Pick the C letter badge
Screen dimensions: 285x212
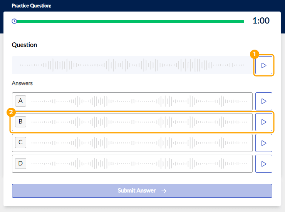(x=20, y=143)
